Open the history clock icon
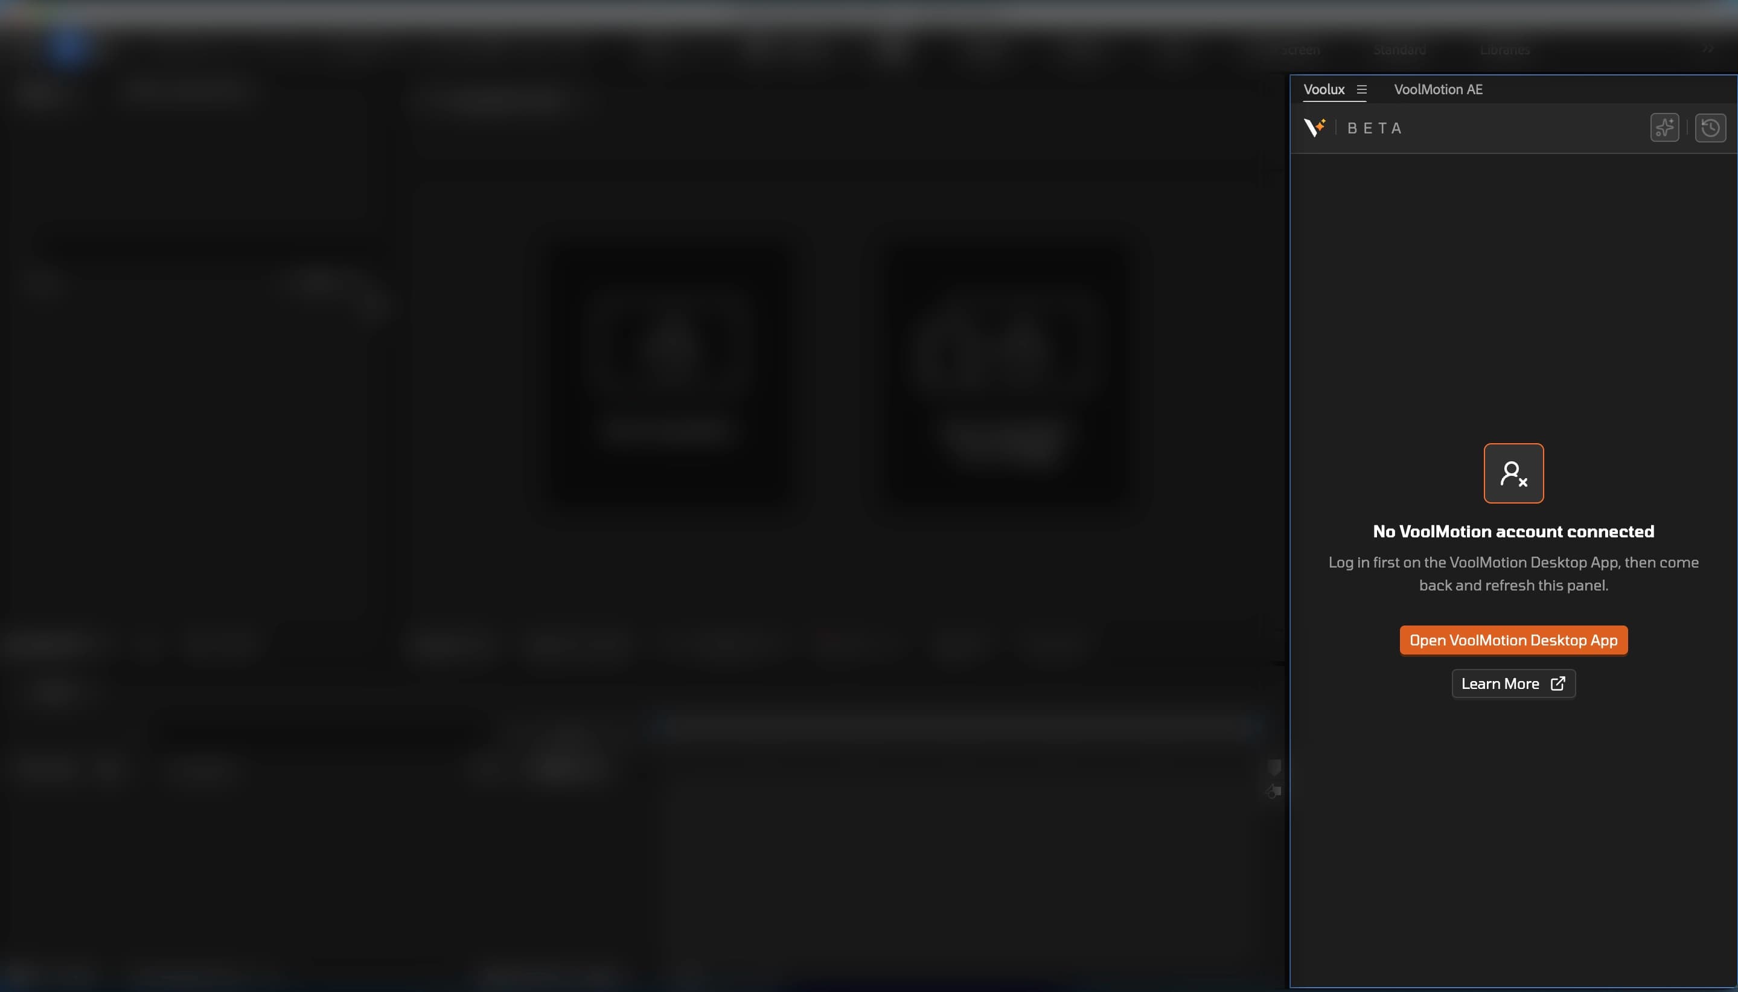1738x992 pixels. coord(1710,127)
